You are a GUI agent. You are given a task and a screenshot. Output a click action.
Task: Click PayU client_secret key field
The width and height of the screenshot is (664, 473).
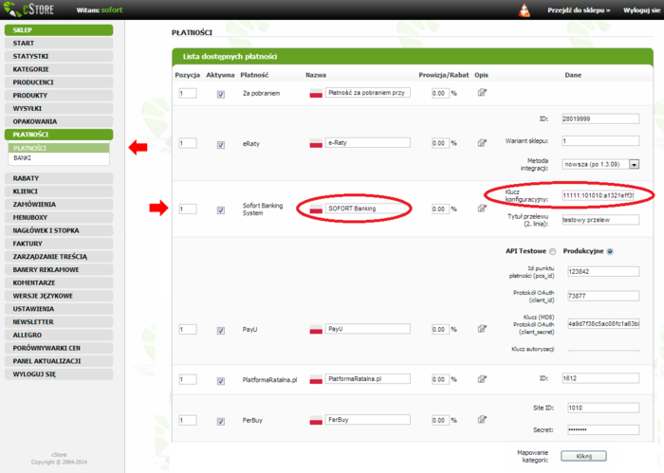pos(603,324)
